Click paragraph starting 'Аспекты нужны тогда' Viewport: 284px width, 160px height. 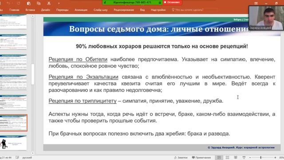(162, 117)
